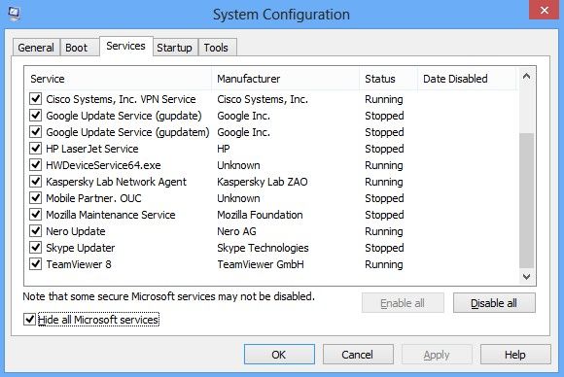Click Running status of TeamViewer 8
564x377 pixels.
384,264
